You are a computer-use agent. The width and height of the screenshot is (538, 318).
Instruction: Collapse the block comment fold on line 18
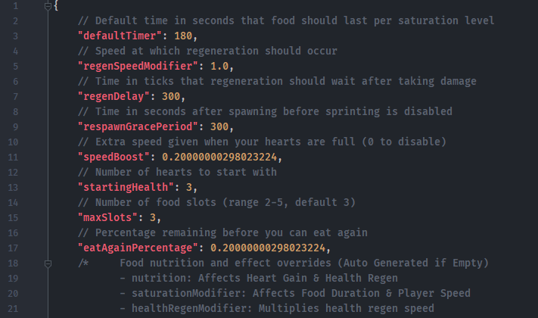(x=48, y=263)
